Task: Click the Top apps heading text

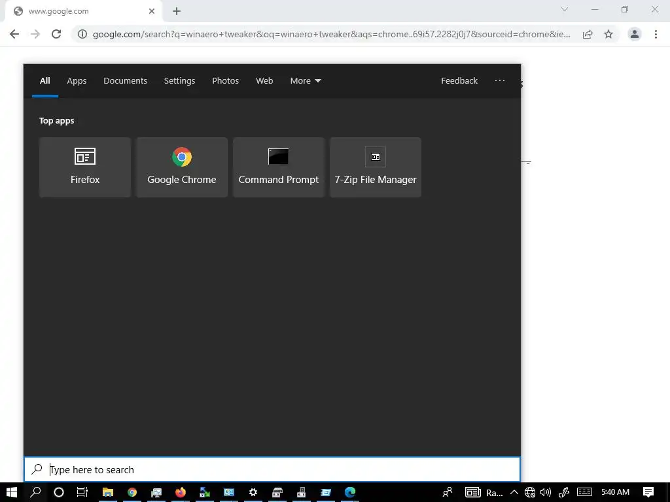Action: pyautogui.click(x=57, y=121)
